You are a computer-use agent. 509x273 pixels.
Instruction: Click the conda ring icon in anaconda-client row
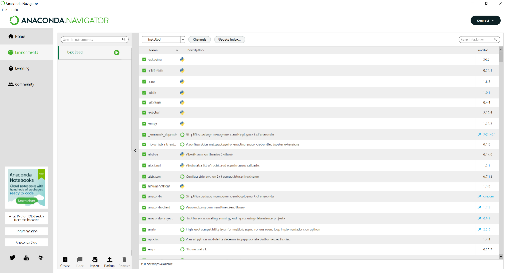[x=182, y=207]
